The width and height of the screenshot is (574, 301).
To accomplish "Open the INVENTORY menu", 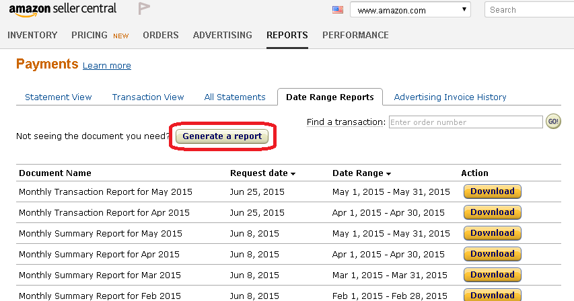I will pyautogui.click(x=32, y=35).
